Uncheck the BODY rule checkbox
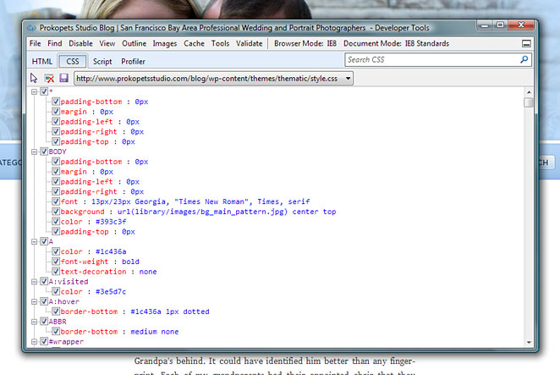560x375 pixels. pyautogui.click(x=44, y=152)
